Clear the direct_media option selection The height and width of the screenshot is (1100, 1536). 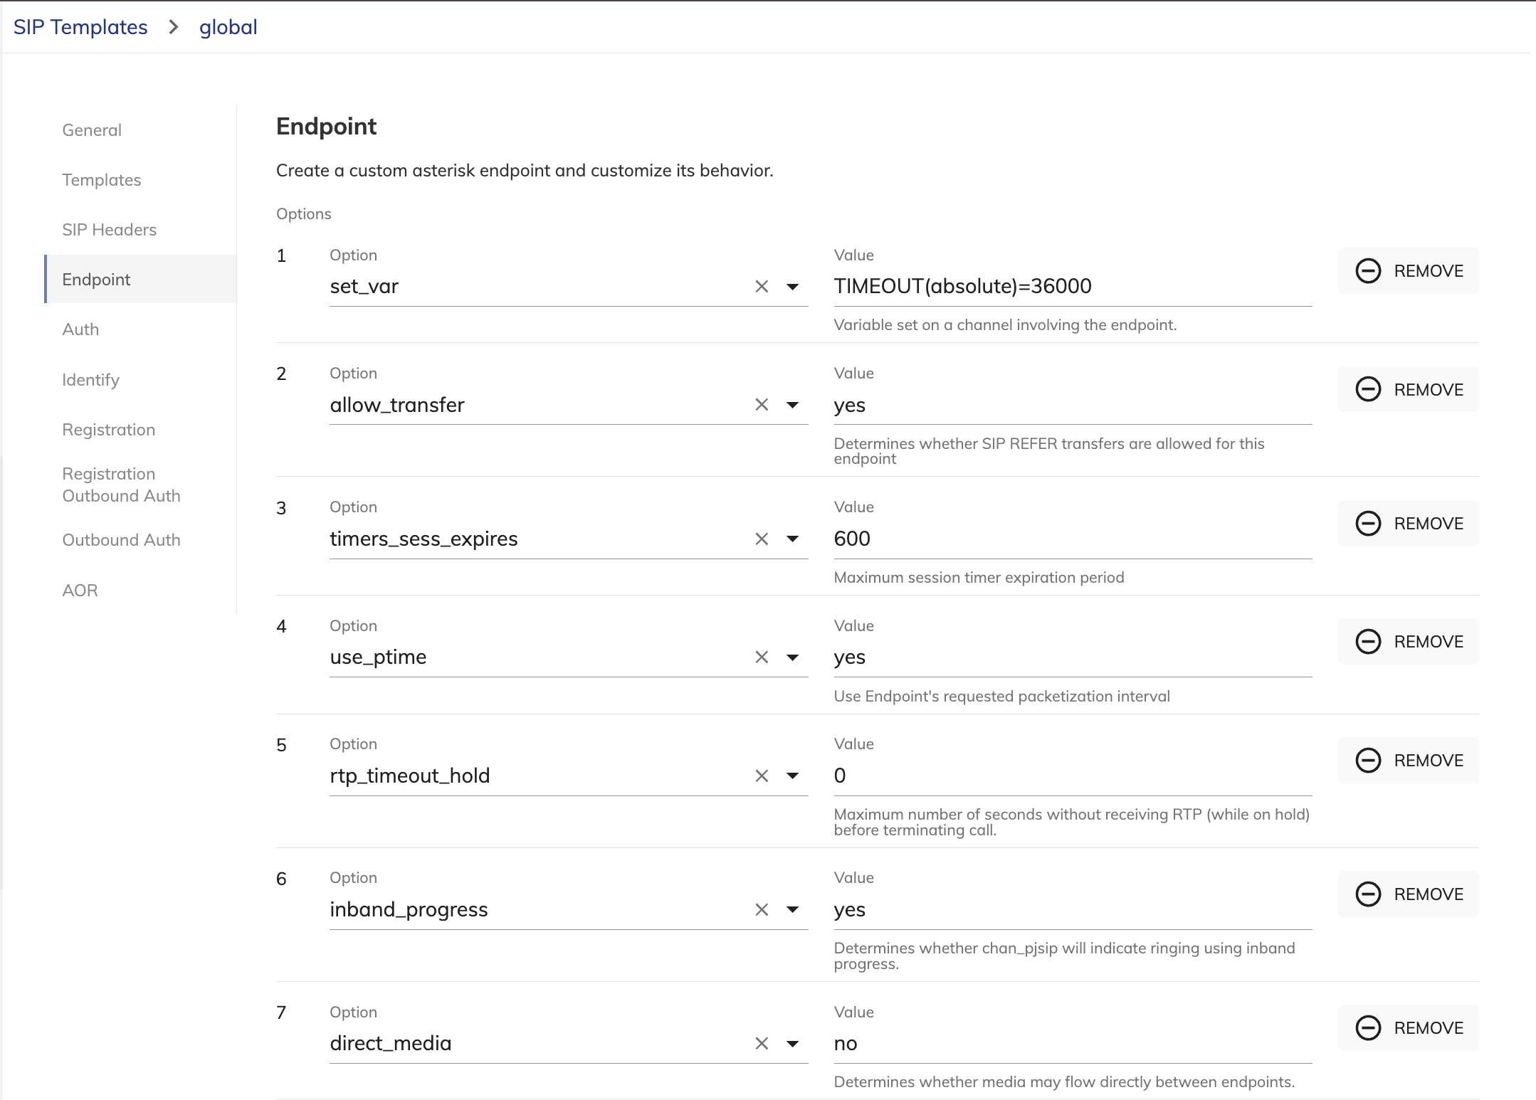click(762, 1043)
